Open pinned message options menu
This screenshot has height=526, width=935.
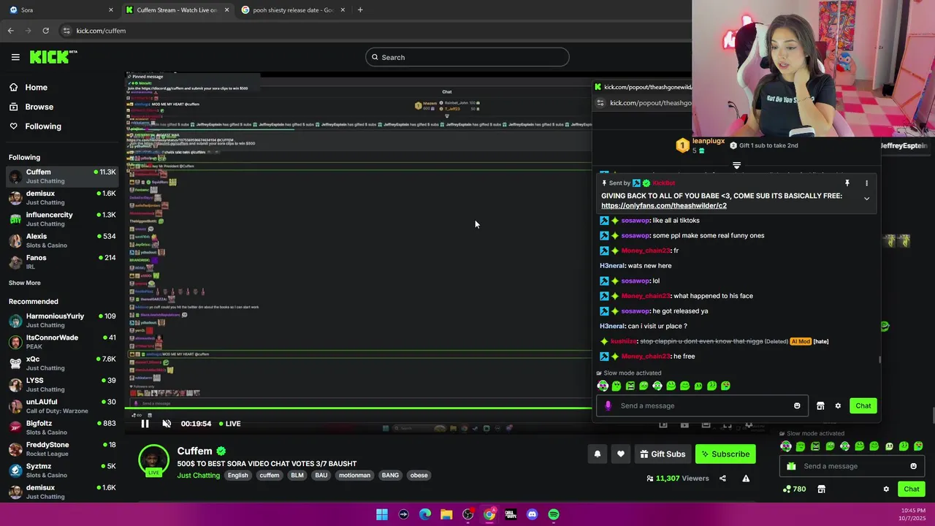[x=867, y=183]
